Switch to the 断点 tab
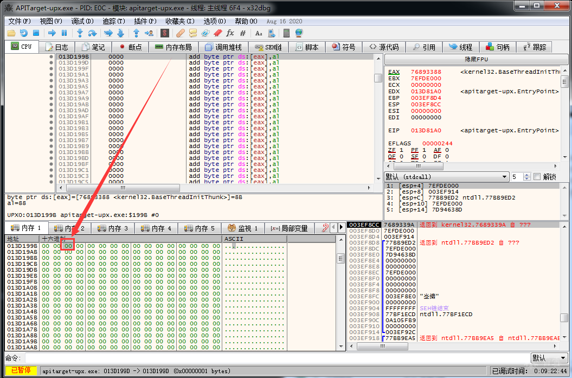Image resolution: width=572 pixels, height=378 pixels. pos(130,47)
